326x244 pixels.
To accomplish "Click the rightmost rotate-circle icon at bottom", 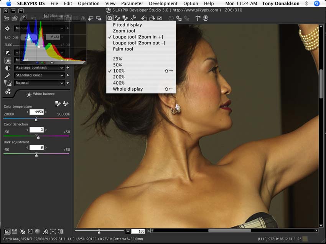I will click(61, 231).
